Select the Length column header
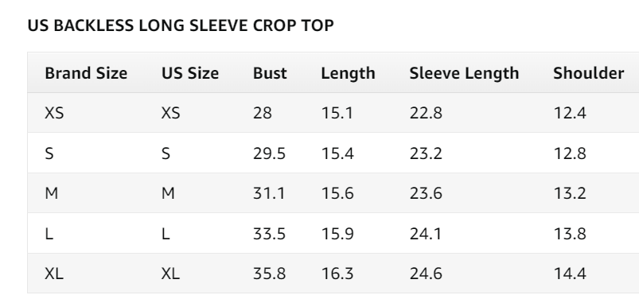This screenshot has width=639, height=295. pos(348,74)
